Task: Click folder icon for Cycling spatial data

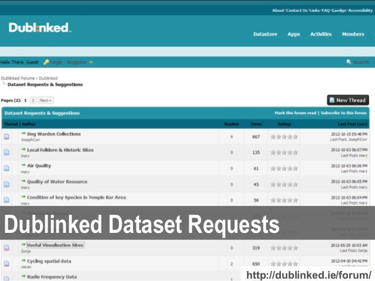Action: (6, 263)
